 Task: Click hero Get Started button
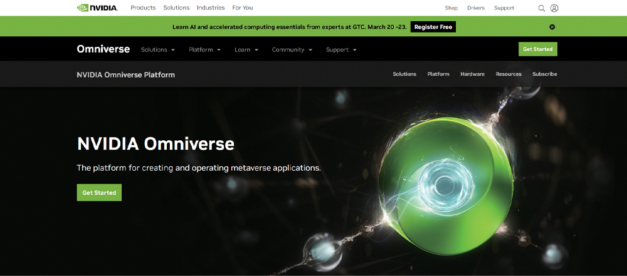[x=99, y=193]
